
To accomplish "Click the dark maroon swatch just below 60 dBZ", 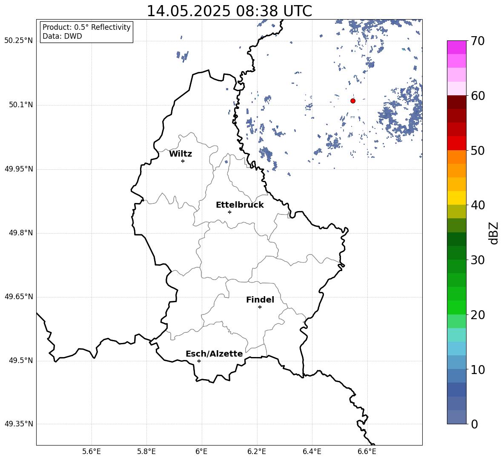I will (457, 102).
